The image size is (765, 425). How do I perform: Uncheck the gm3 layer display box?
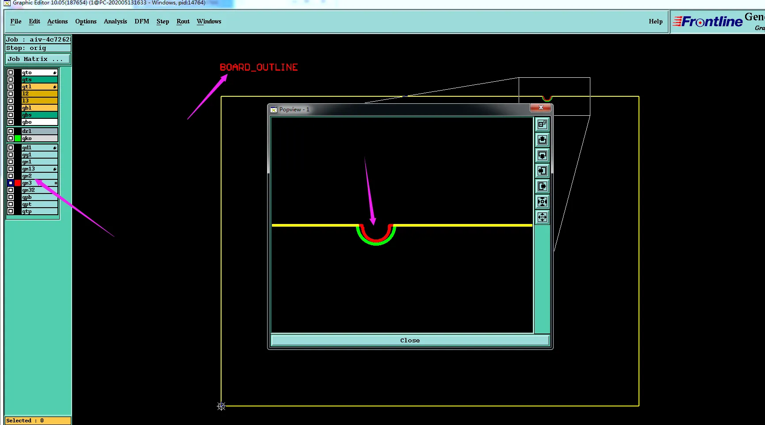pos(11,183)
